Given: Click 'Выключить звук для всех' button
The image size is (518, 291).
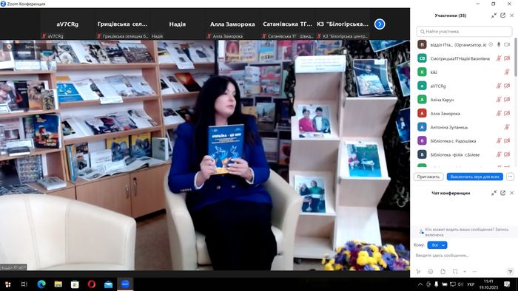Looking at the screenshot, I should pos(475,177).
